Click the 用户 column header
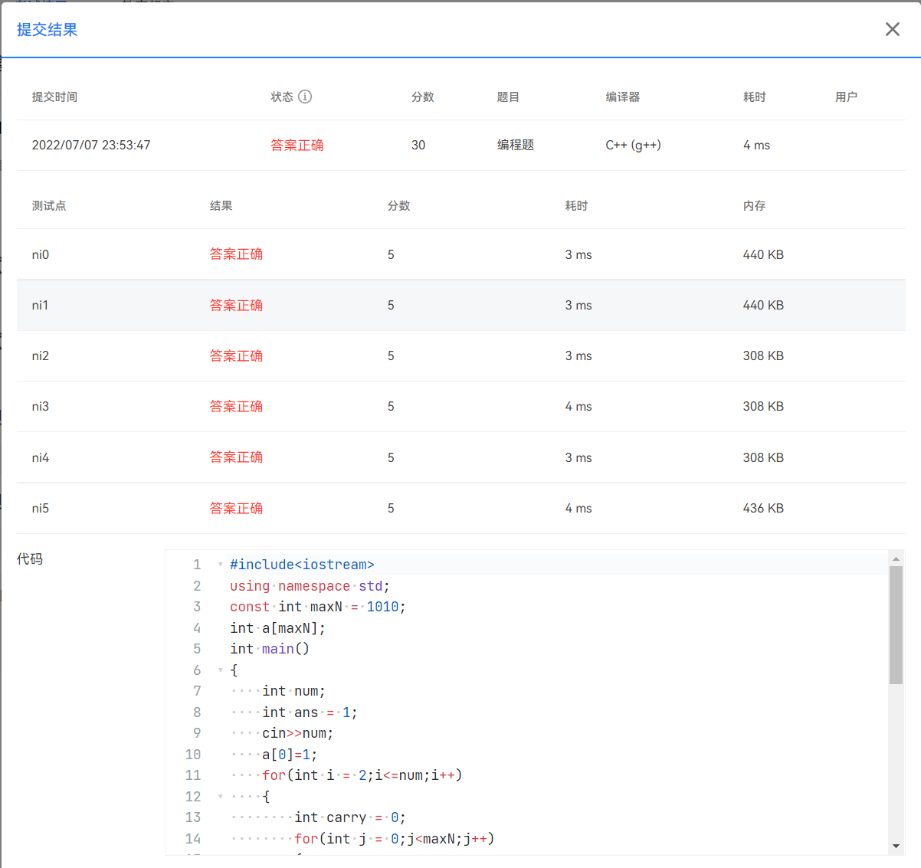 pyautogui.click(x=846, y=97)
